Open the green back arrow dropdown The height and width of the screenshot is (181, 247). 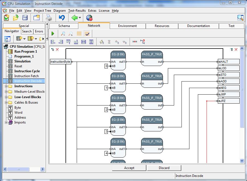pos(80,18)
